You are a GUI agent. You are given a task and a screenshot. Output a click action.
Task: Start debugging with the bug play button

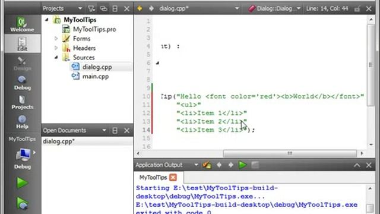(22, 203)
